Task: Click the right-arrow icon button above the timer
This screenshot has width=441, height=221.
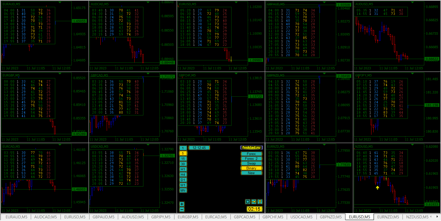Action: [254, 202]
